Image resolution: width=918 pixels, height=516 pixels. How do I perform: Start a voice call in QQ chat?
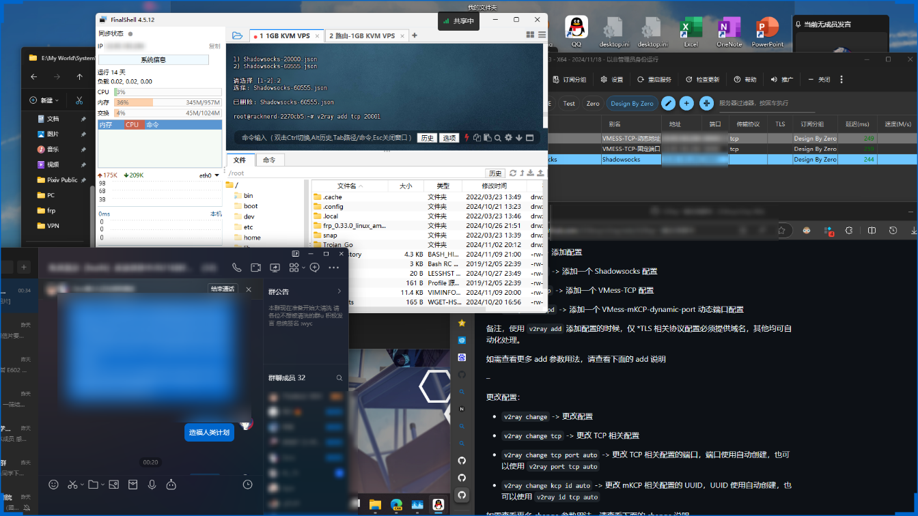coord(236,268)
